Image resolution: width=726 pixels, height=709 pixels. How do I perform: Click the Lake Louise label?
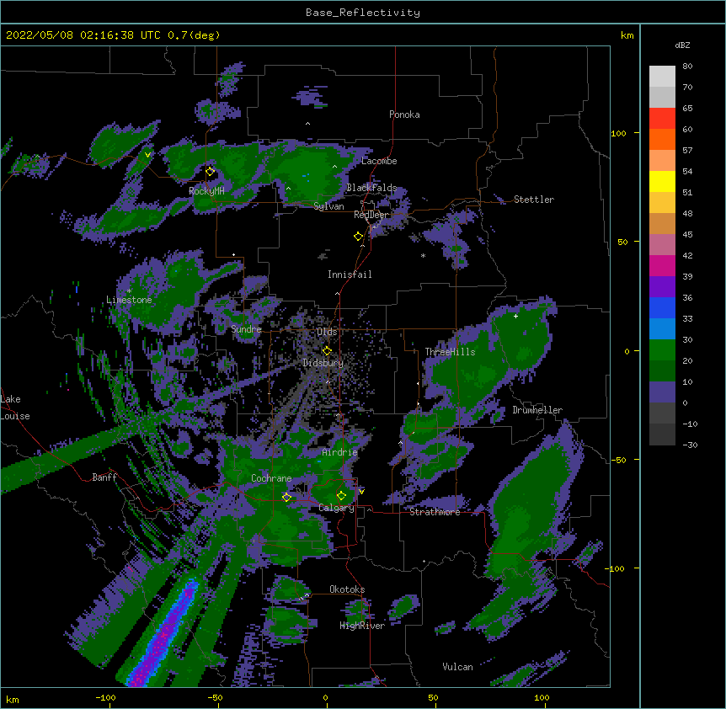coord(15,408)
